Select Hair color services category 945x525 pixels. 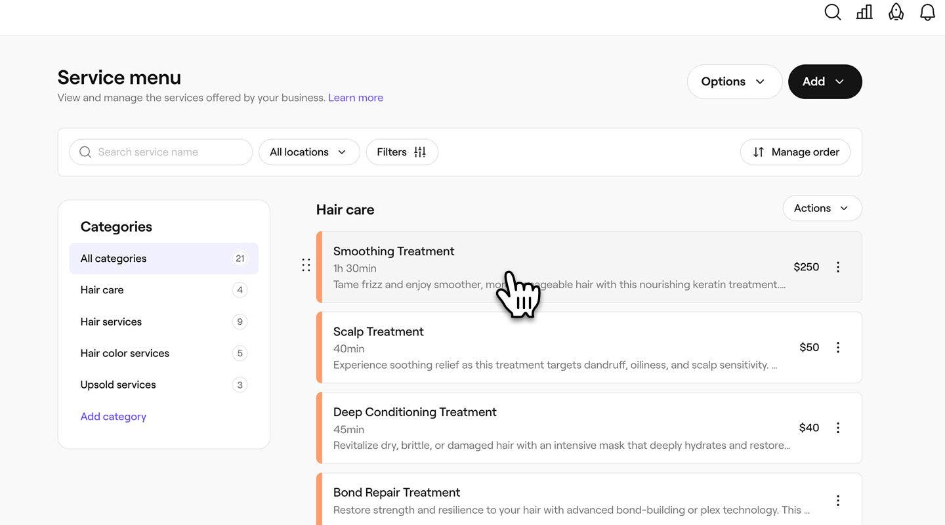pos(125,353)
